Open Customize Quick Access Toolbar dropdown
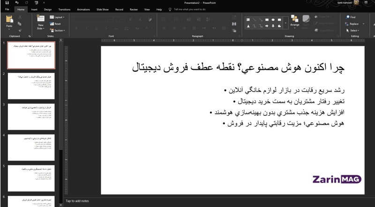The width and height of the screenshot is (375, 207). [44, 3]
